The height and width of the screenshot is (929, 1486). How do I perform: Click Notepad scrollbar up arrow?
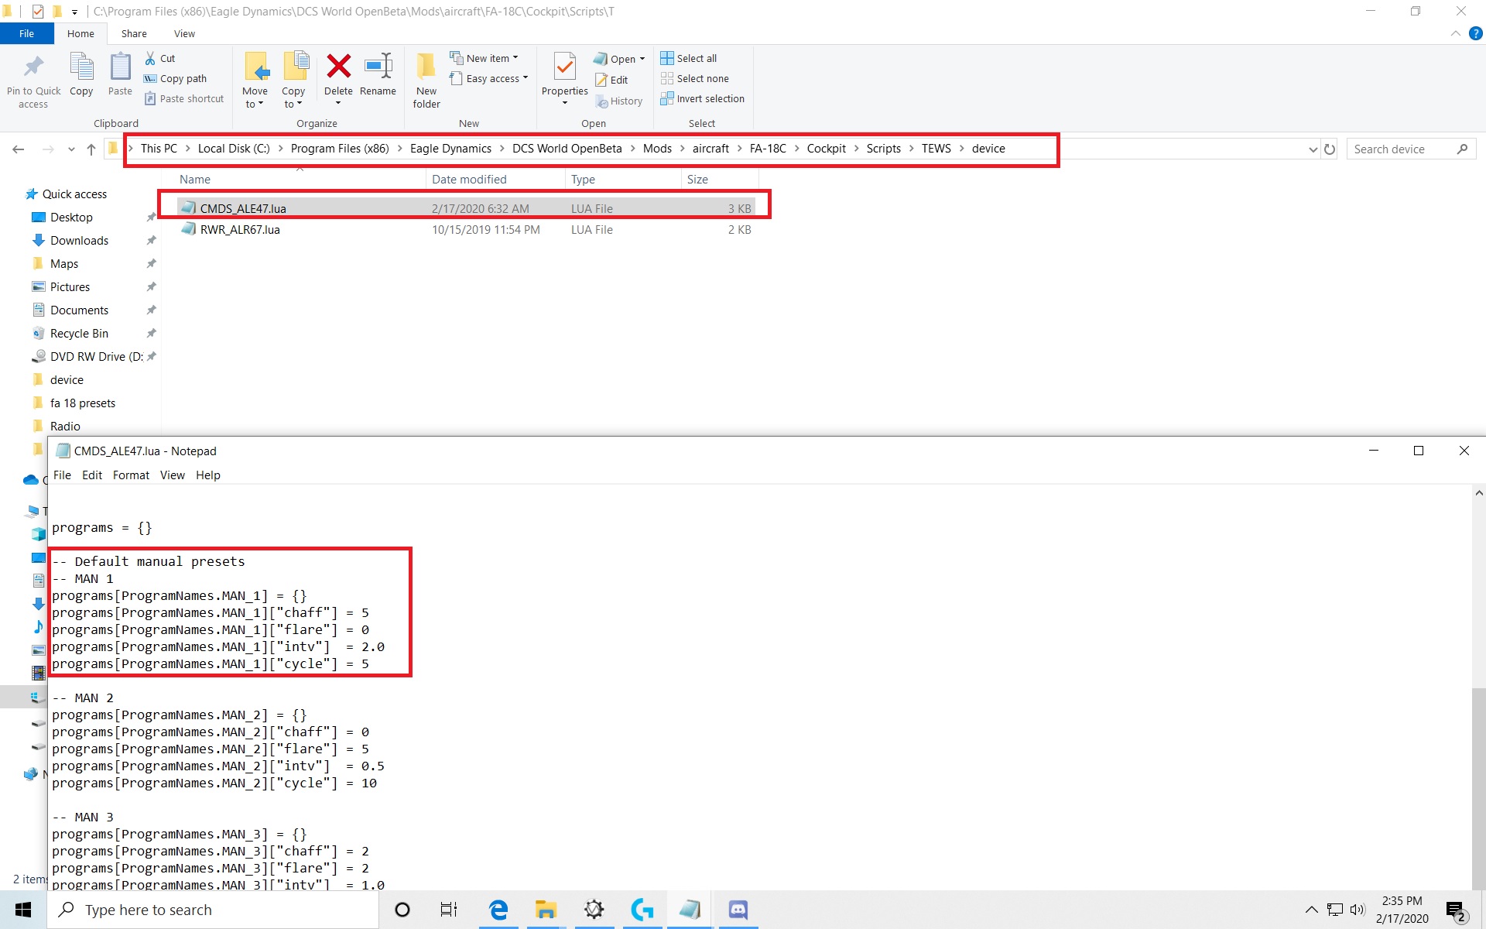click(x=1478, y=493)
